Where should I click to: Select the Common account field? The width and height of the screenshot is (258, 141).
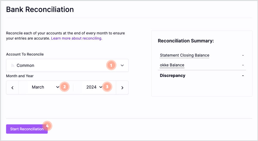[67, 65]
